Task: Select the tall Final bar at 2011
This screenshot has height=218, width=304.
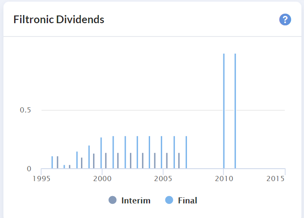Action: pos(235,111)
